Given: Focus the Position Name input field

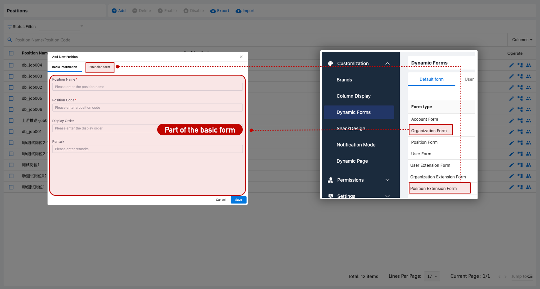Looking at the screenshot, I should tap(147, 87).
